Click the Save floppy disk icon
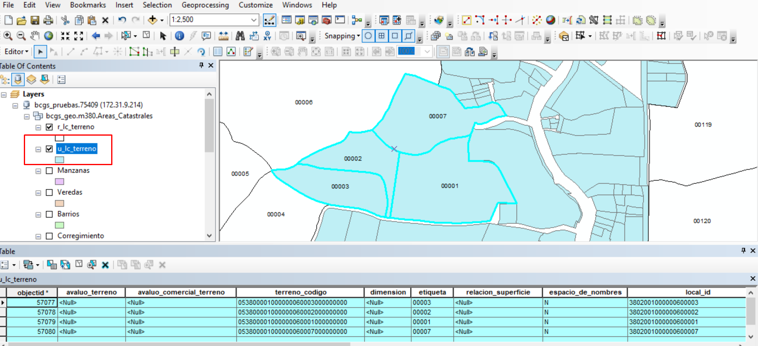The height and width of the screenshot is (346, 758). pos(35,20)
